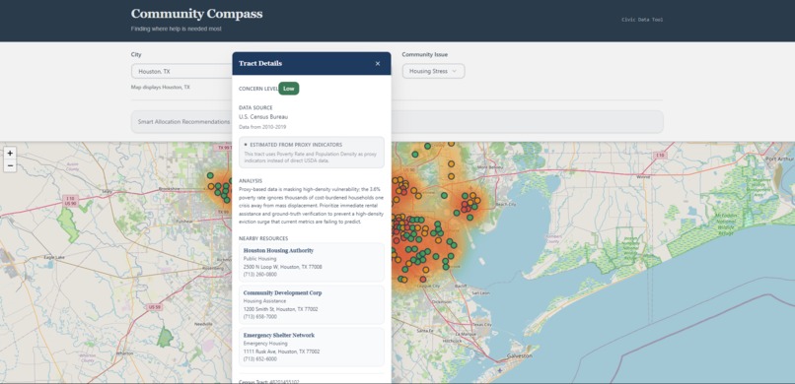
Task: Open the Community Issue Housing Stress dropdown
Action: 433,71
